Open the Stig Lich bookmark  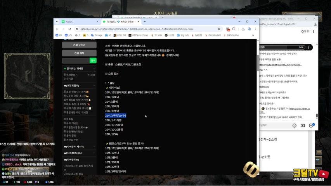tap(183, 35)
